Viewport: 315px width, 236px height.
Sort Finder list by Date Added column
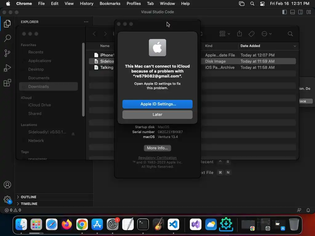(x=268, y=46)
